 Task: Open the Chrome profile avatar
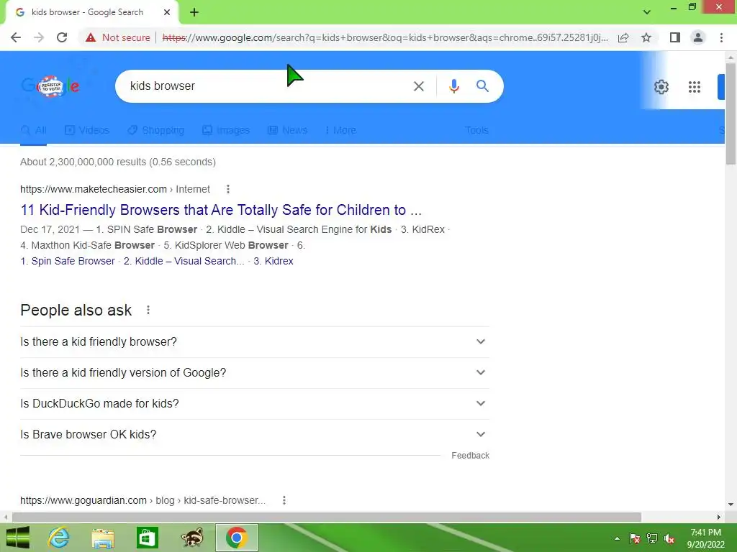point(698,37)
